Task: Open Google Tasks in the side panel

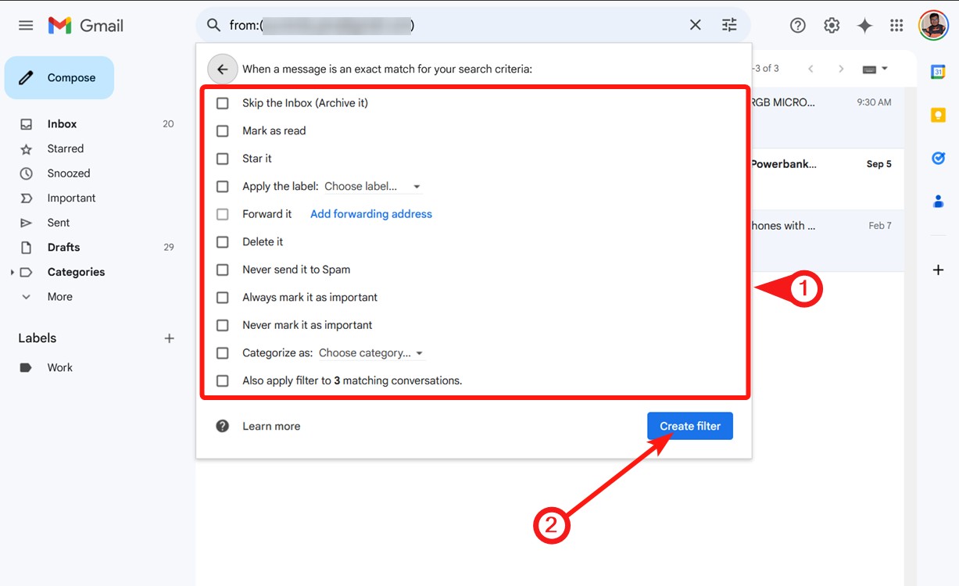Action: [x=937, y=157]
